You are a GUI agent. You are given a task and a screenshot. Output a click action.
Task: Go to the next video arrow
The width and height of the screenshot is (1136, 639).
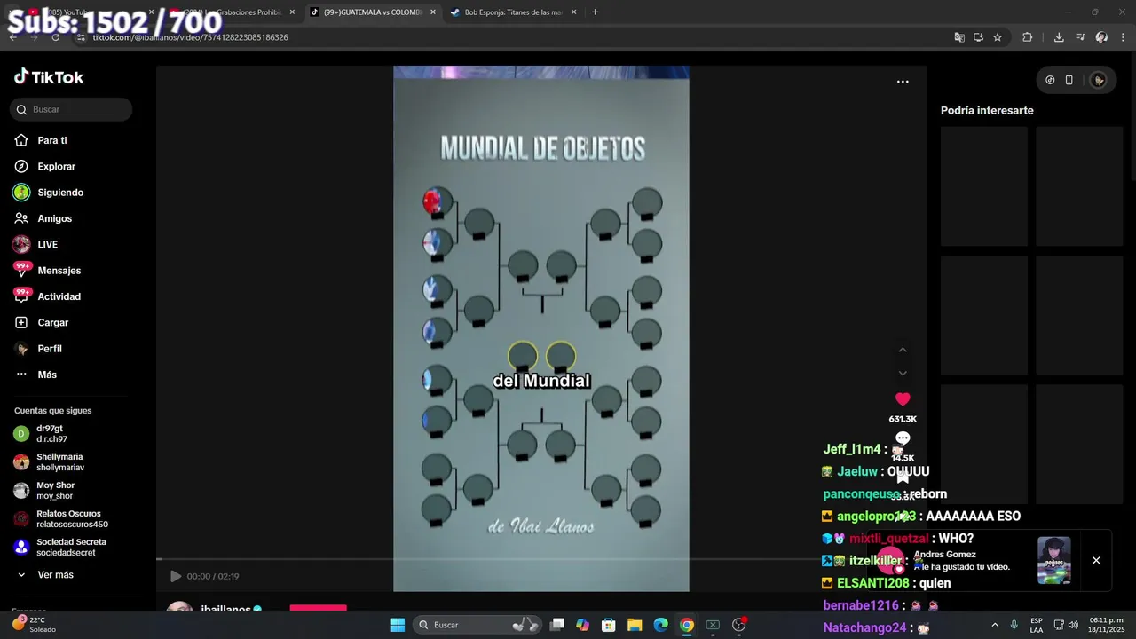click(x=903, y=373)
